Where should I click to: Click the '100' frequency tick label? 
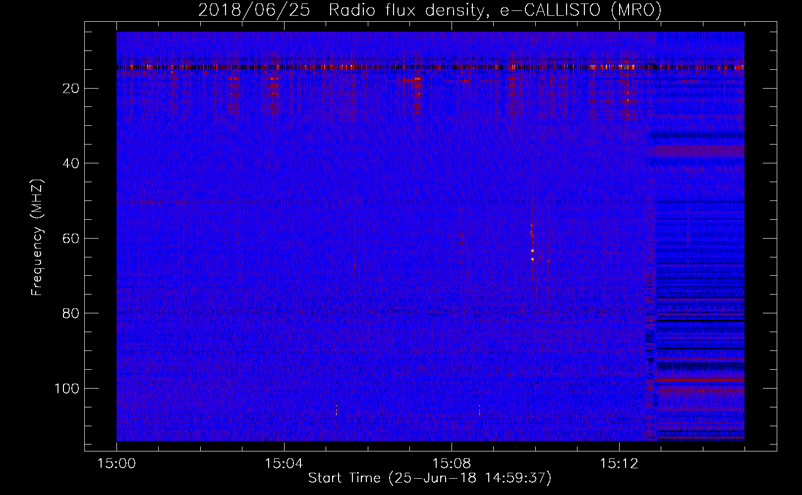pos(67,389)
